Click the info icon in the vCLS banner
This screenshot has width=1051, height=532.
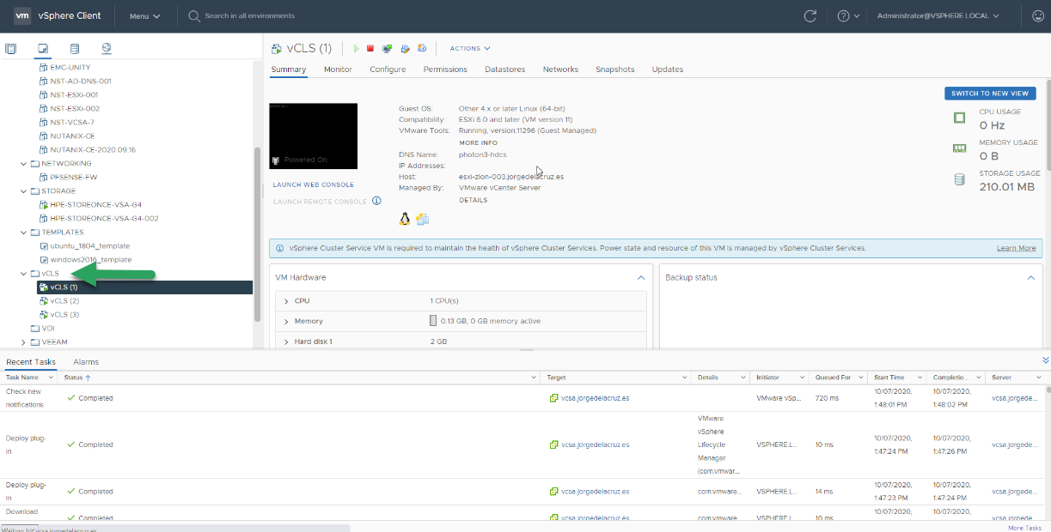pos(280,248)
